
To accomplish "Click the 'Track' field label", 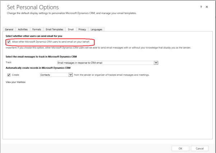I will coord(9,62).
